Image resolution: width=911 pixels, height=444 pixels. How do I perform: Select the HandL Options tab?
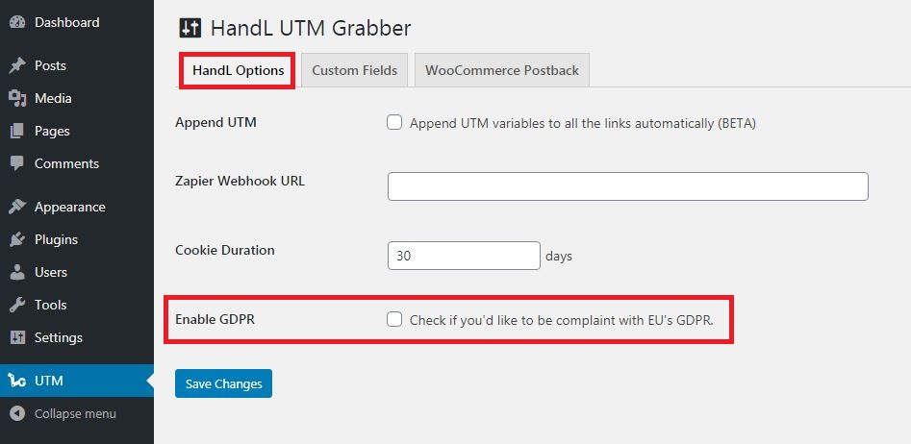point(238,70)
